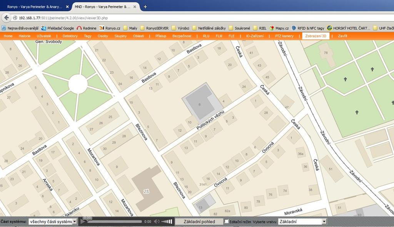Click the ZŠ school building on map

[x=147, y=189]
